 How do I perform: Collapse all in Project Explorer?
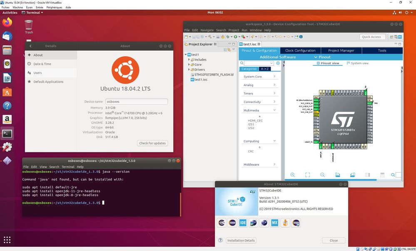coord(225,50)
